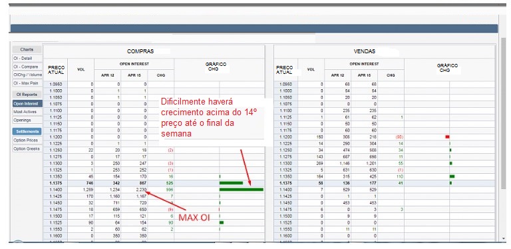Click the Charts section header
Viewport: 511px width, 249px height.
[x=27, y=49]
